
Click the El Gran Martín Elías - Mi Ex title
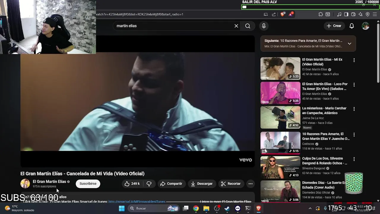pyautogui.click(x=322, y=62)
